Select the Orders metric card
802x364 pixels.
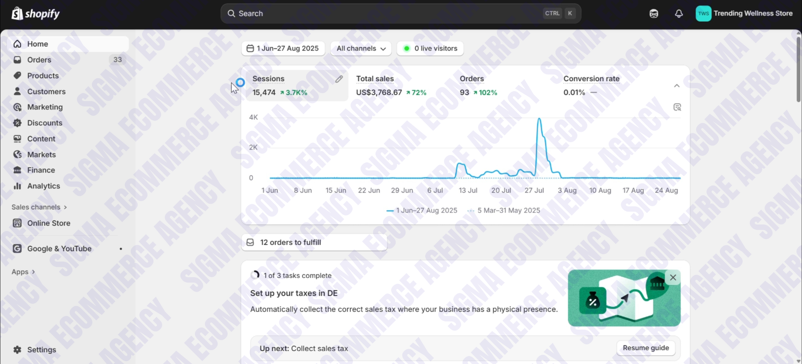504,86
